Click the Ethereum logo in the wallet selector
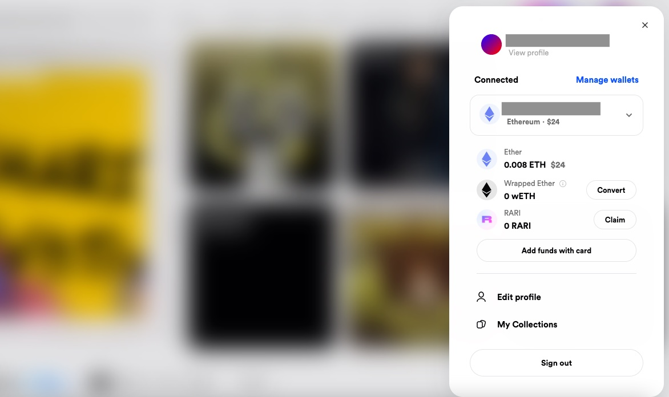This screenshot has height=397, width=669. click(x=489, y=114)
